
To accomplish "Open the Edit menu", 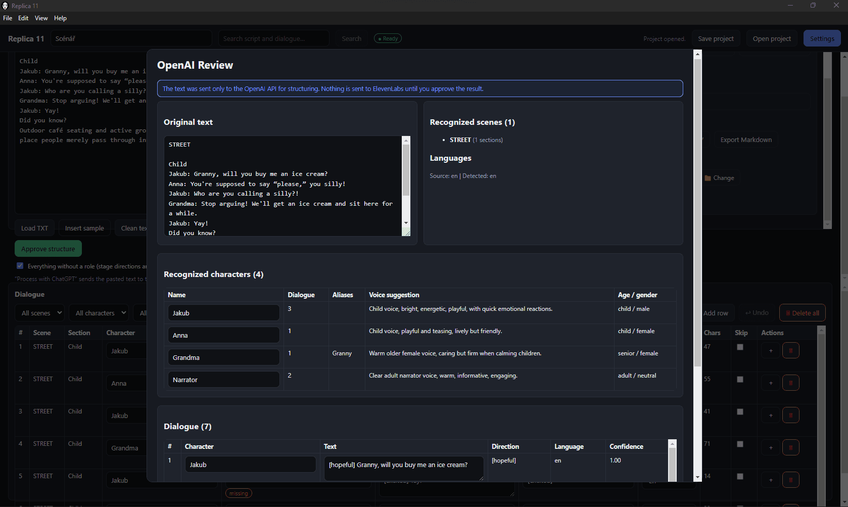I will click(23, 18).
